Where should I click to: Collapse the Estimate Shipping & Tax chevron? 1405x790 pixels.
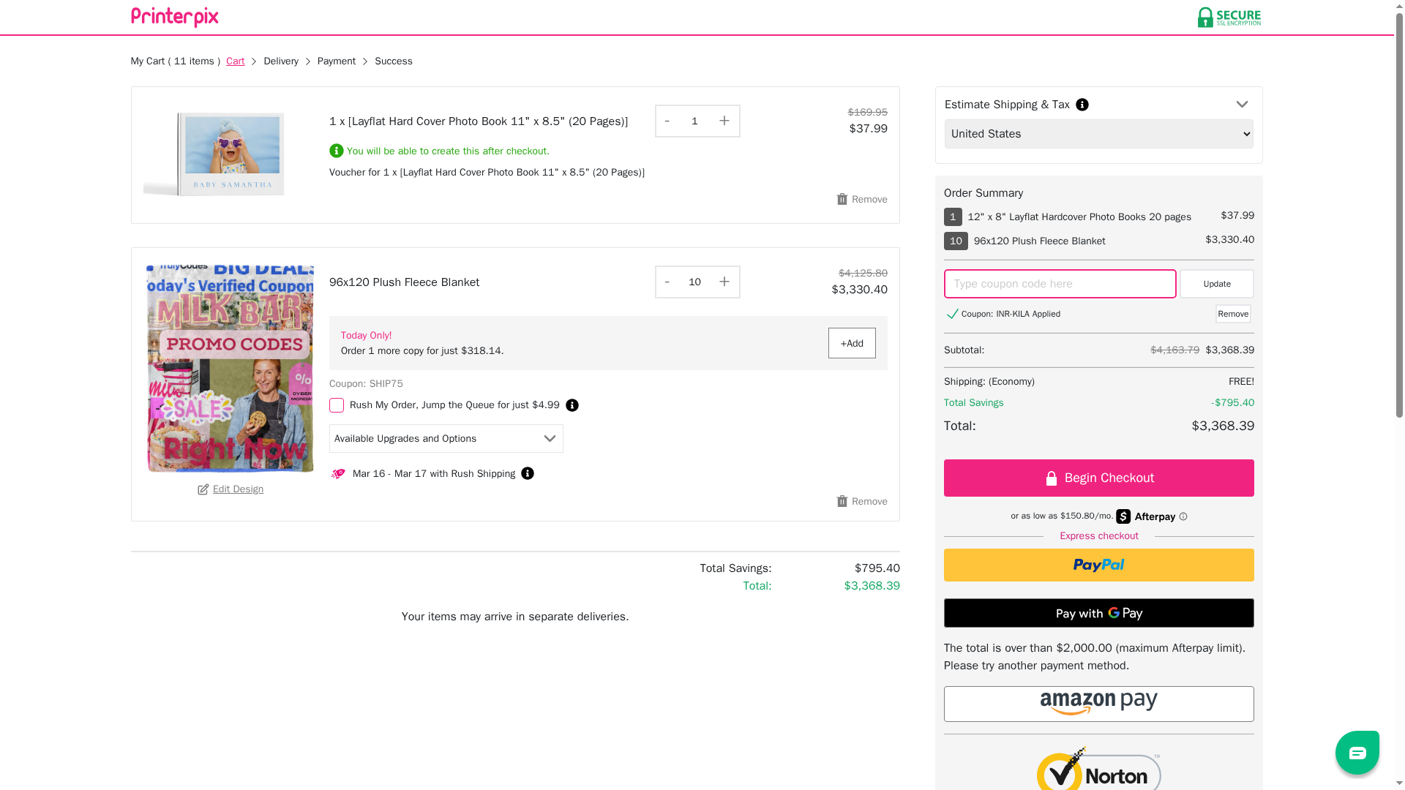pyautogui.click(x=1241, y=105)
